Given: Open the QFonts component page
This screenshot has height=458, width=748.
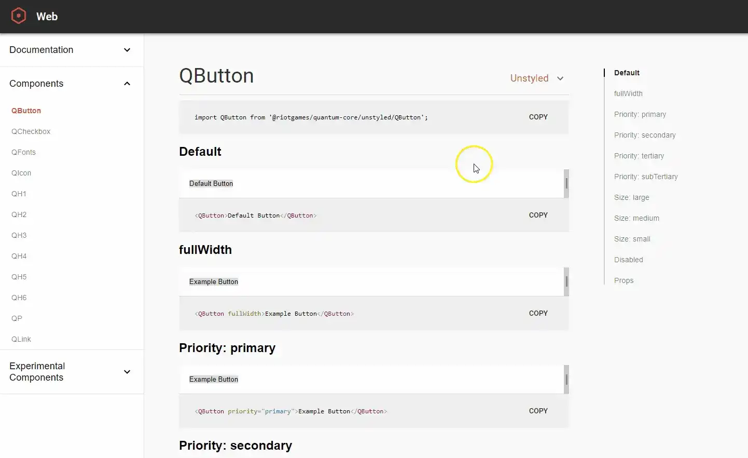Looking at the screenshot, I should click(x=23, y=152).
